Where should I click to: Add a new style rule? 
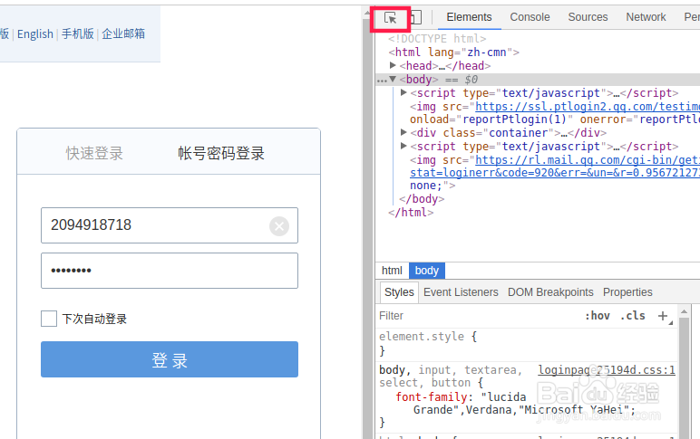663,316
